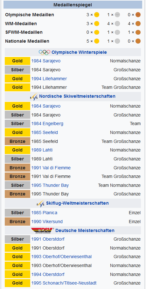Click the FIS logo beside Skiflug-Weltmeisterschaften
The image size is (146, 289).
point(40,203)
